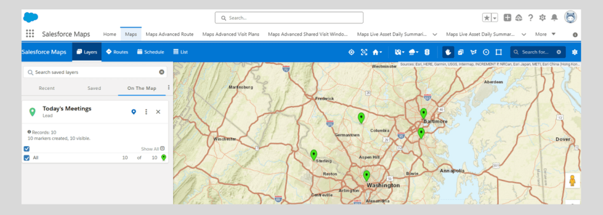
Task: Open the weather layer dropdown
Action: 413,52
